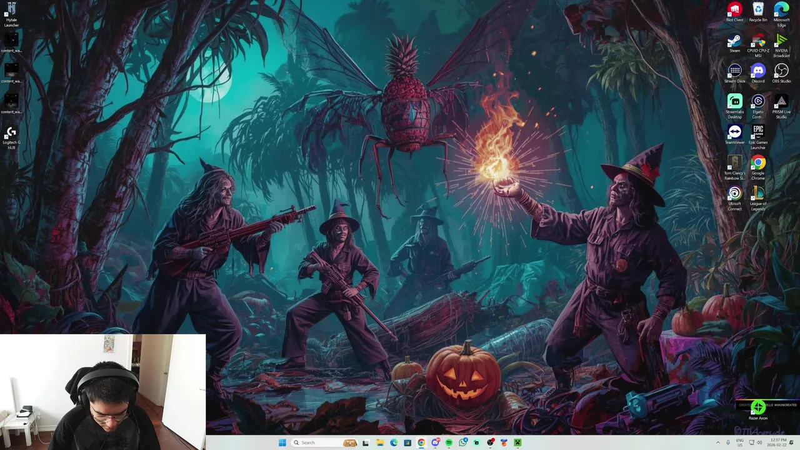Select Tom Clancy's Rainbow Six shortcut
Screen dimensions: 800x450
pyautogui.click(x=734, y=168)
